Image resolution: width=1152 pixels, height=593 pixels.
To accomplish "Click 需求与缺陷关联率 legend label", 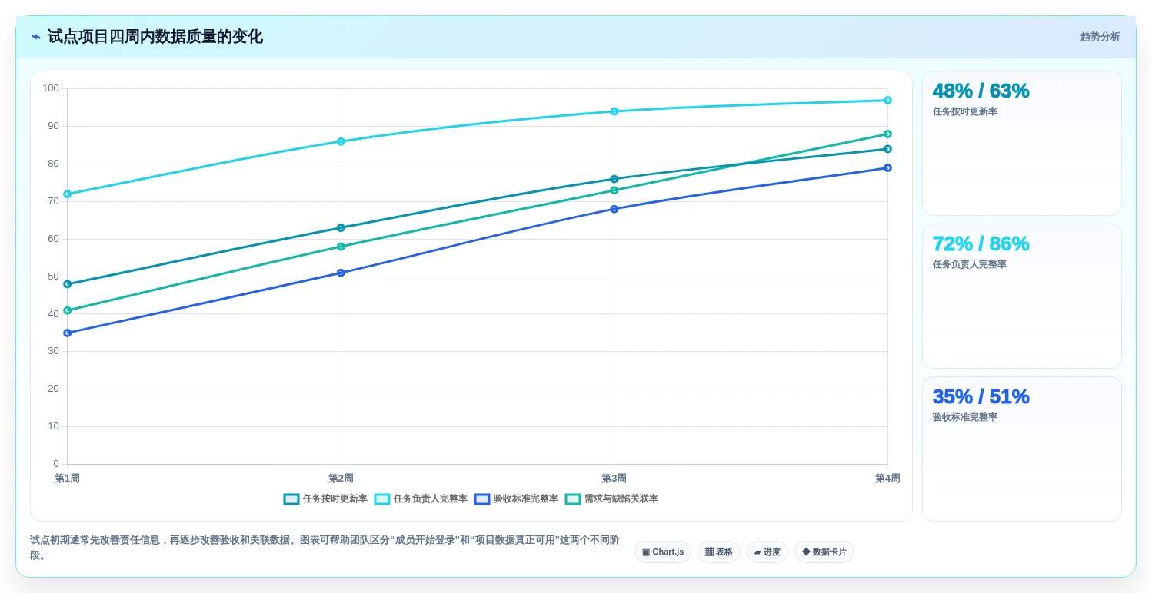I will click(x=621, y=499).
